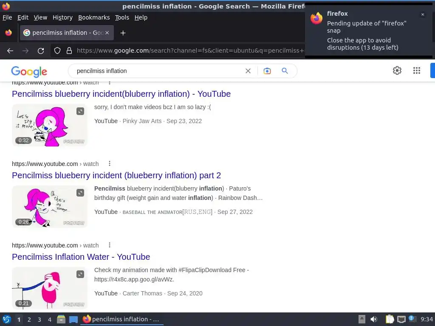This screenshot has height=326, width=435.
Task: Play the 0:21 water inflation thumbnail
Action: (x=50, y=288)
